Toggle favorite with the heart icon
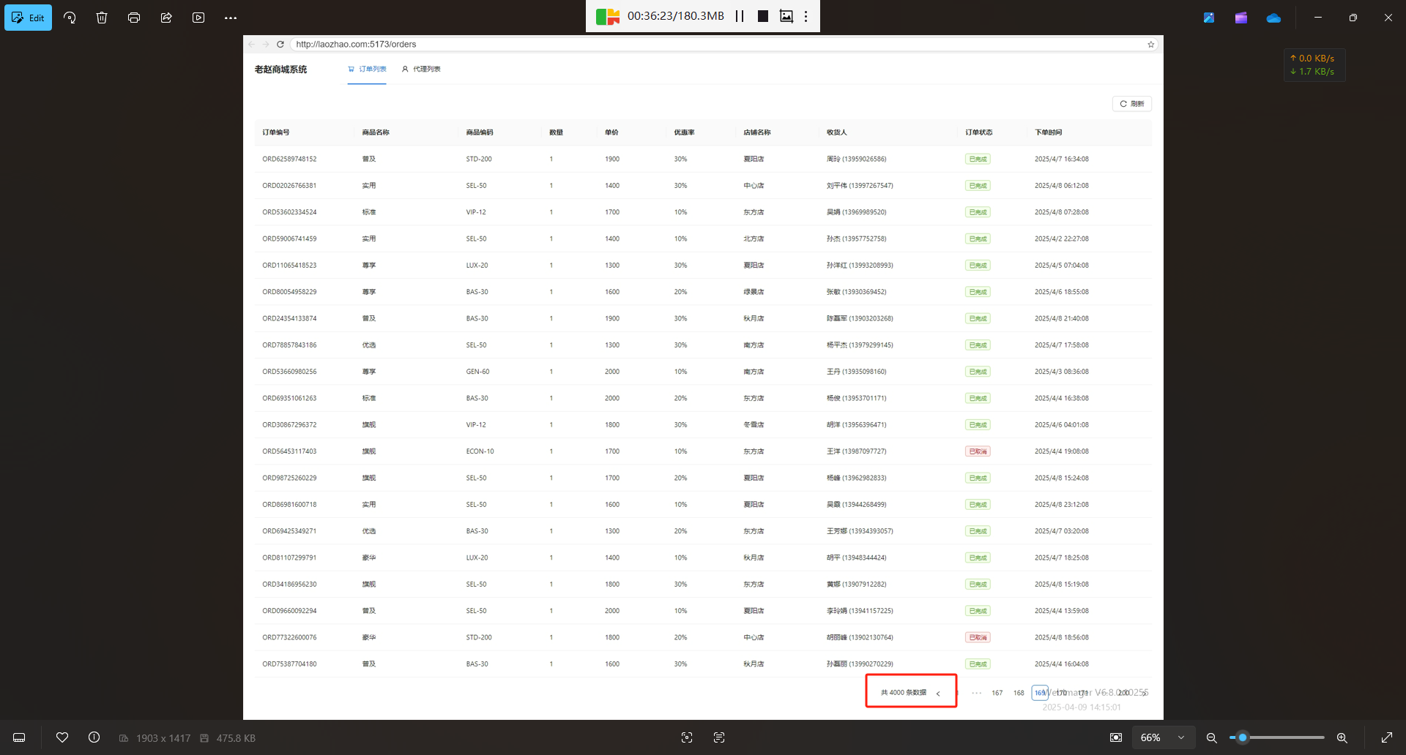Viewport: 1406px width, 755px height. click(x=62, y=737)
